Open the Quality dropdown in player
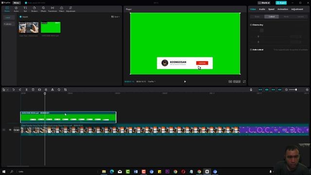Screen dimensions: 311x175 [152, 82]
